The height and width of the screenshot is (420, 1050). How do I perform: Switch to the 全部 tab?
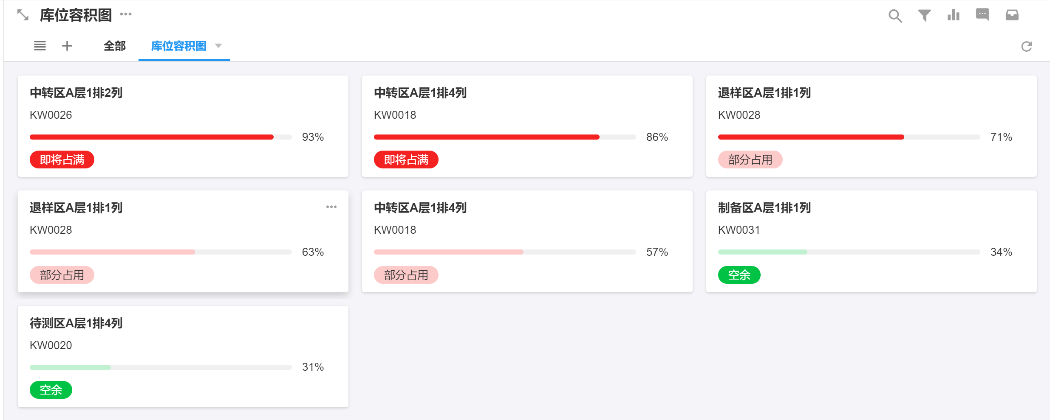pos(115,46)
